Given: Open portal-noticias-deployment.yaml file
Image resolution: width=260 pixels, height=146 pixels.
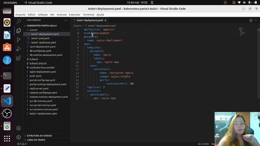Looking at the screenshot, I should click(x=48, y=84).
